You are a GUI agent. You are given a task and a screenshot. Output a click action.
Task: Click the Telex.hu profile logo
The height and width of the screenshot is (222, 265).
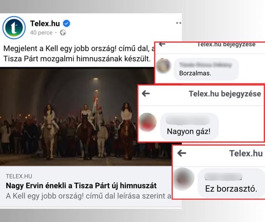pos(14,27)
